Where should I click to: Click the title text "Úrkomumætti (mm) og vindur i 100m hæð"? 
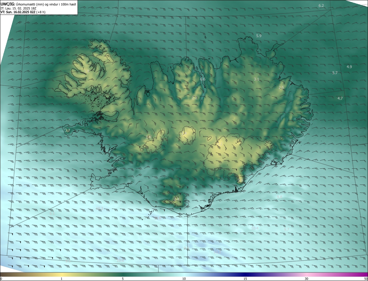click(45, 4)
